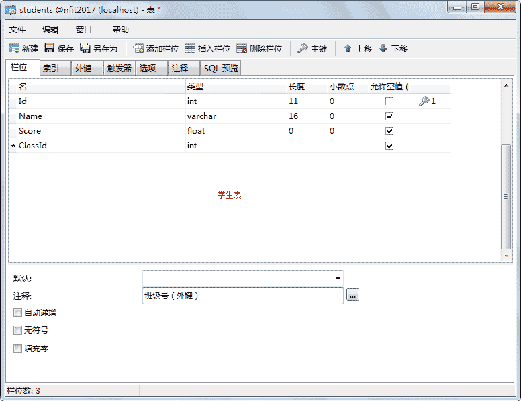The height and width of the screenshot is (401, 521).
Task: Click the varchar type cell of Name
Action: coord(236,116)
